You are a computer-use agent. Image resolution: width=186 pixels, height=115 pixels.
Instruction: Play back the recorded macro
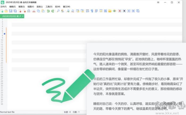pos(129,11)
